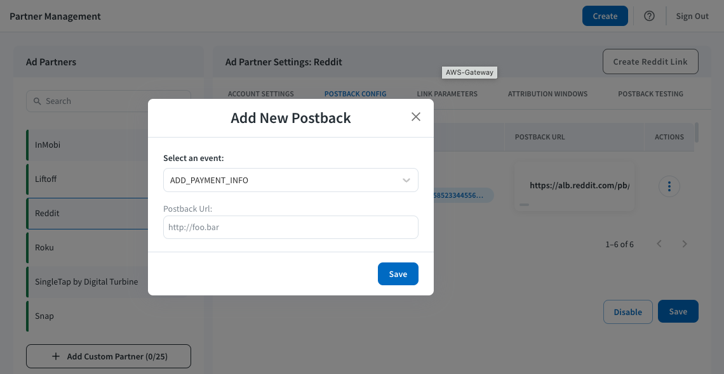Save the new postback in dialog
The height and width of the screenshot is (374, 724).
tap(398, 274)
